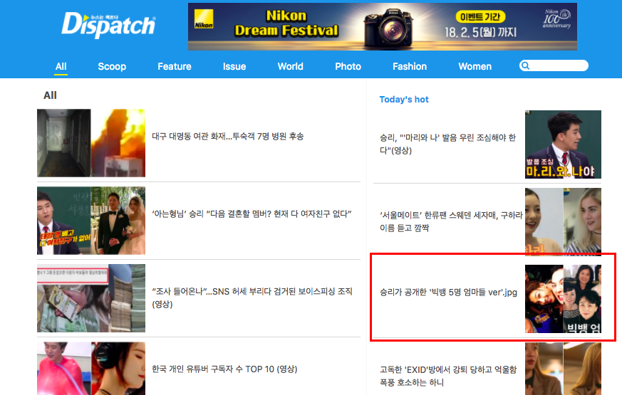Click the cash stacks voice phishing thumbnail
622x395 pixels.
91,298
